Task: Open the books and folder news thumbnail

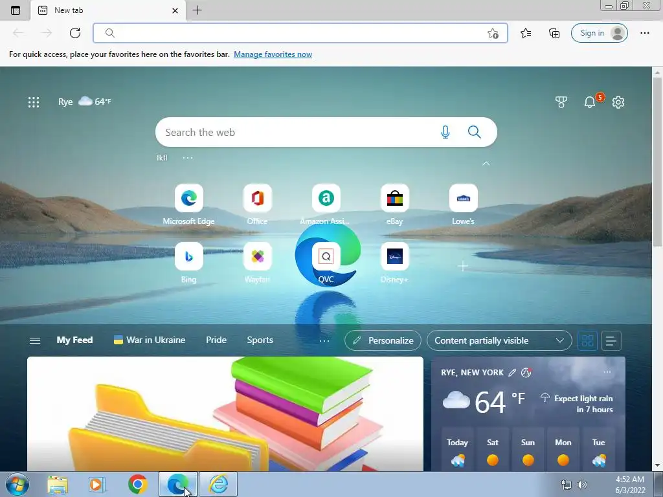Action: (225, 414)
